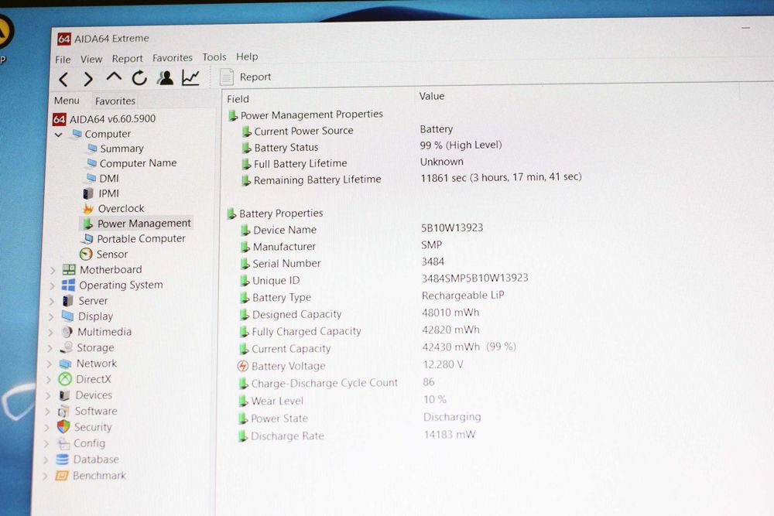Click the Wear Level row

(x=343, y=400)
